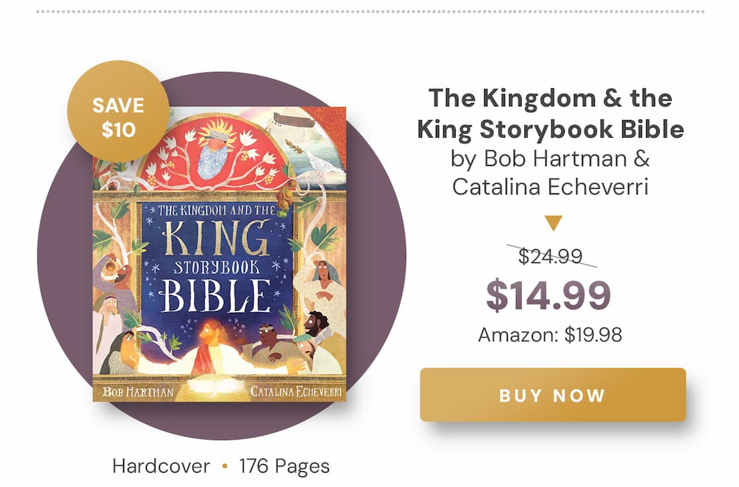This screenshot has height=487, width=739.
Task: Click the 176 Pages label
Action: tap(284, 467)
